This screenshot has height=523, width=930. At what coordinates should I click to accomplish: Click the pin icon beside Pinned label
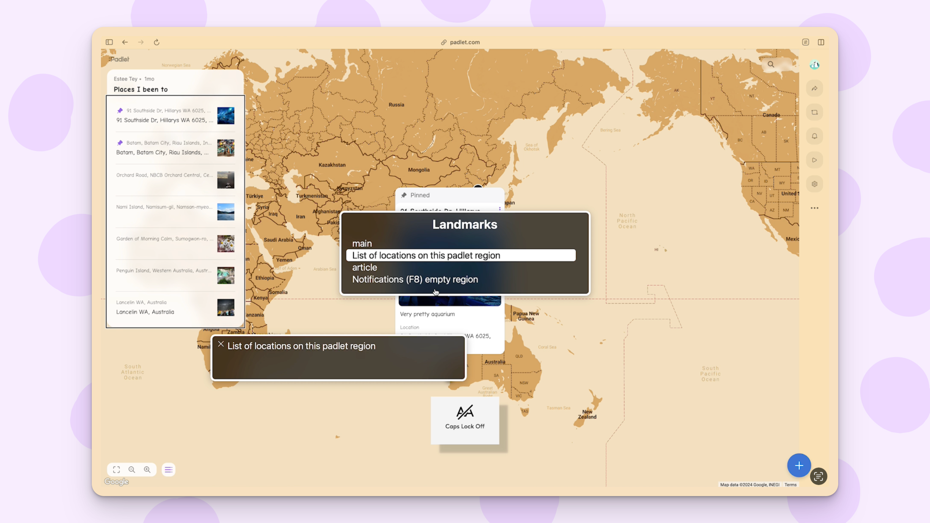point(404,195)
